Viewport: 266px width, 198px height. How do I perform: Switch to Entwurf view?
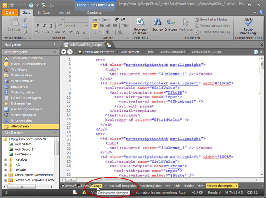69,186
